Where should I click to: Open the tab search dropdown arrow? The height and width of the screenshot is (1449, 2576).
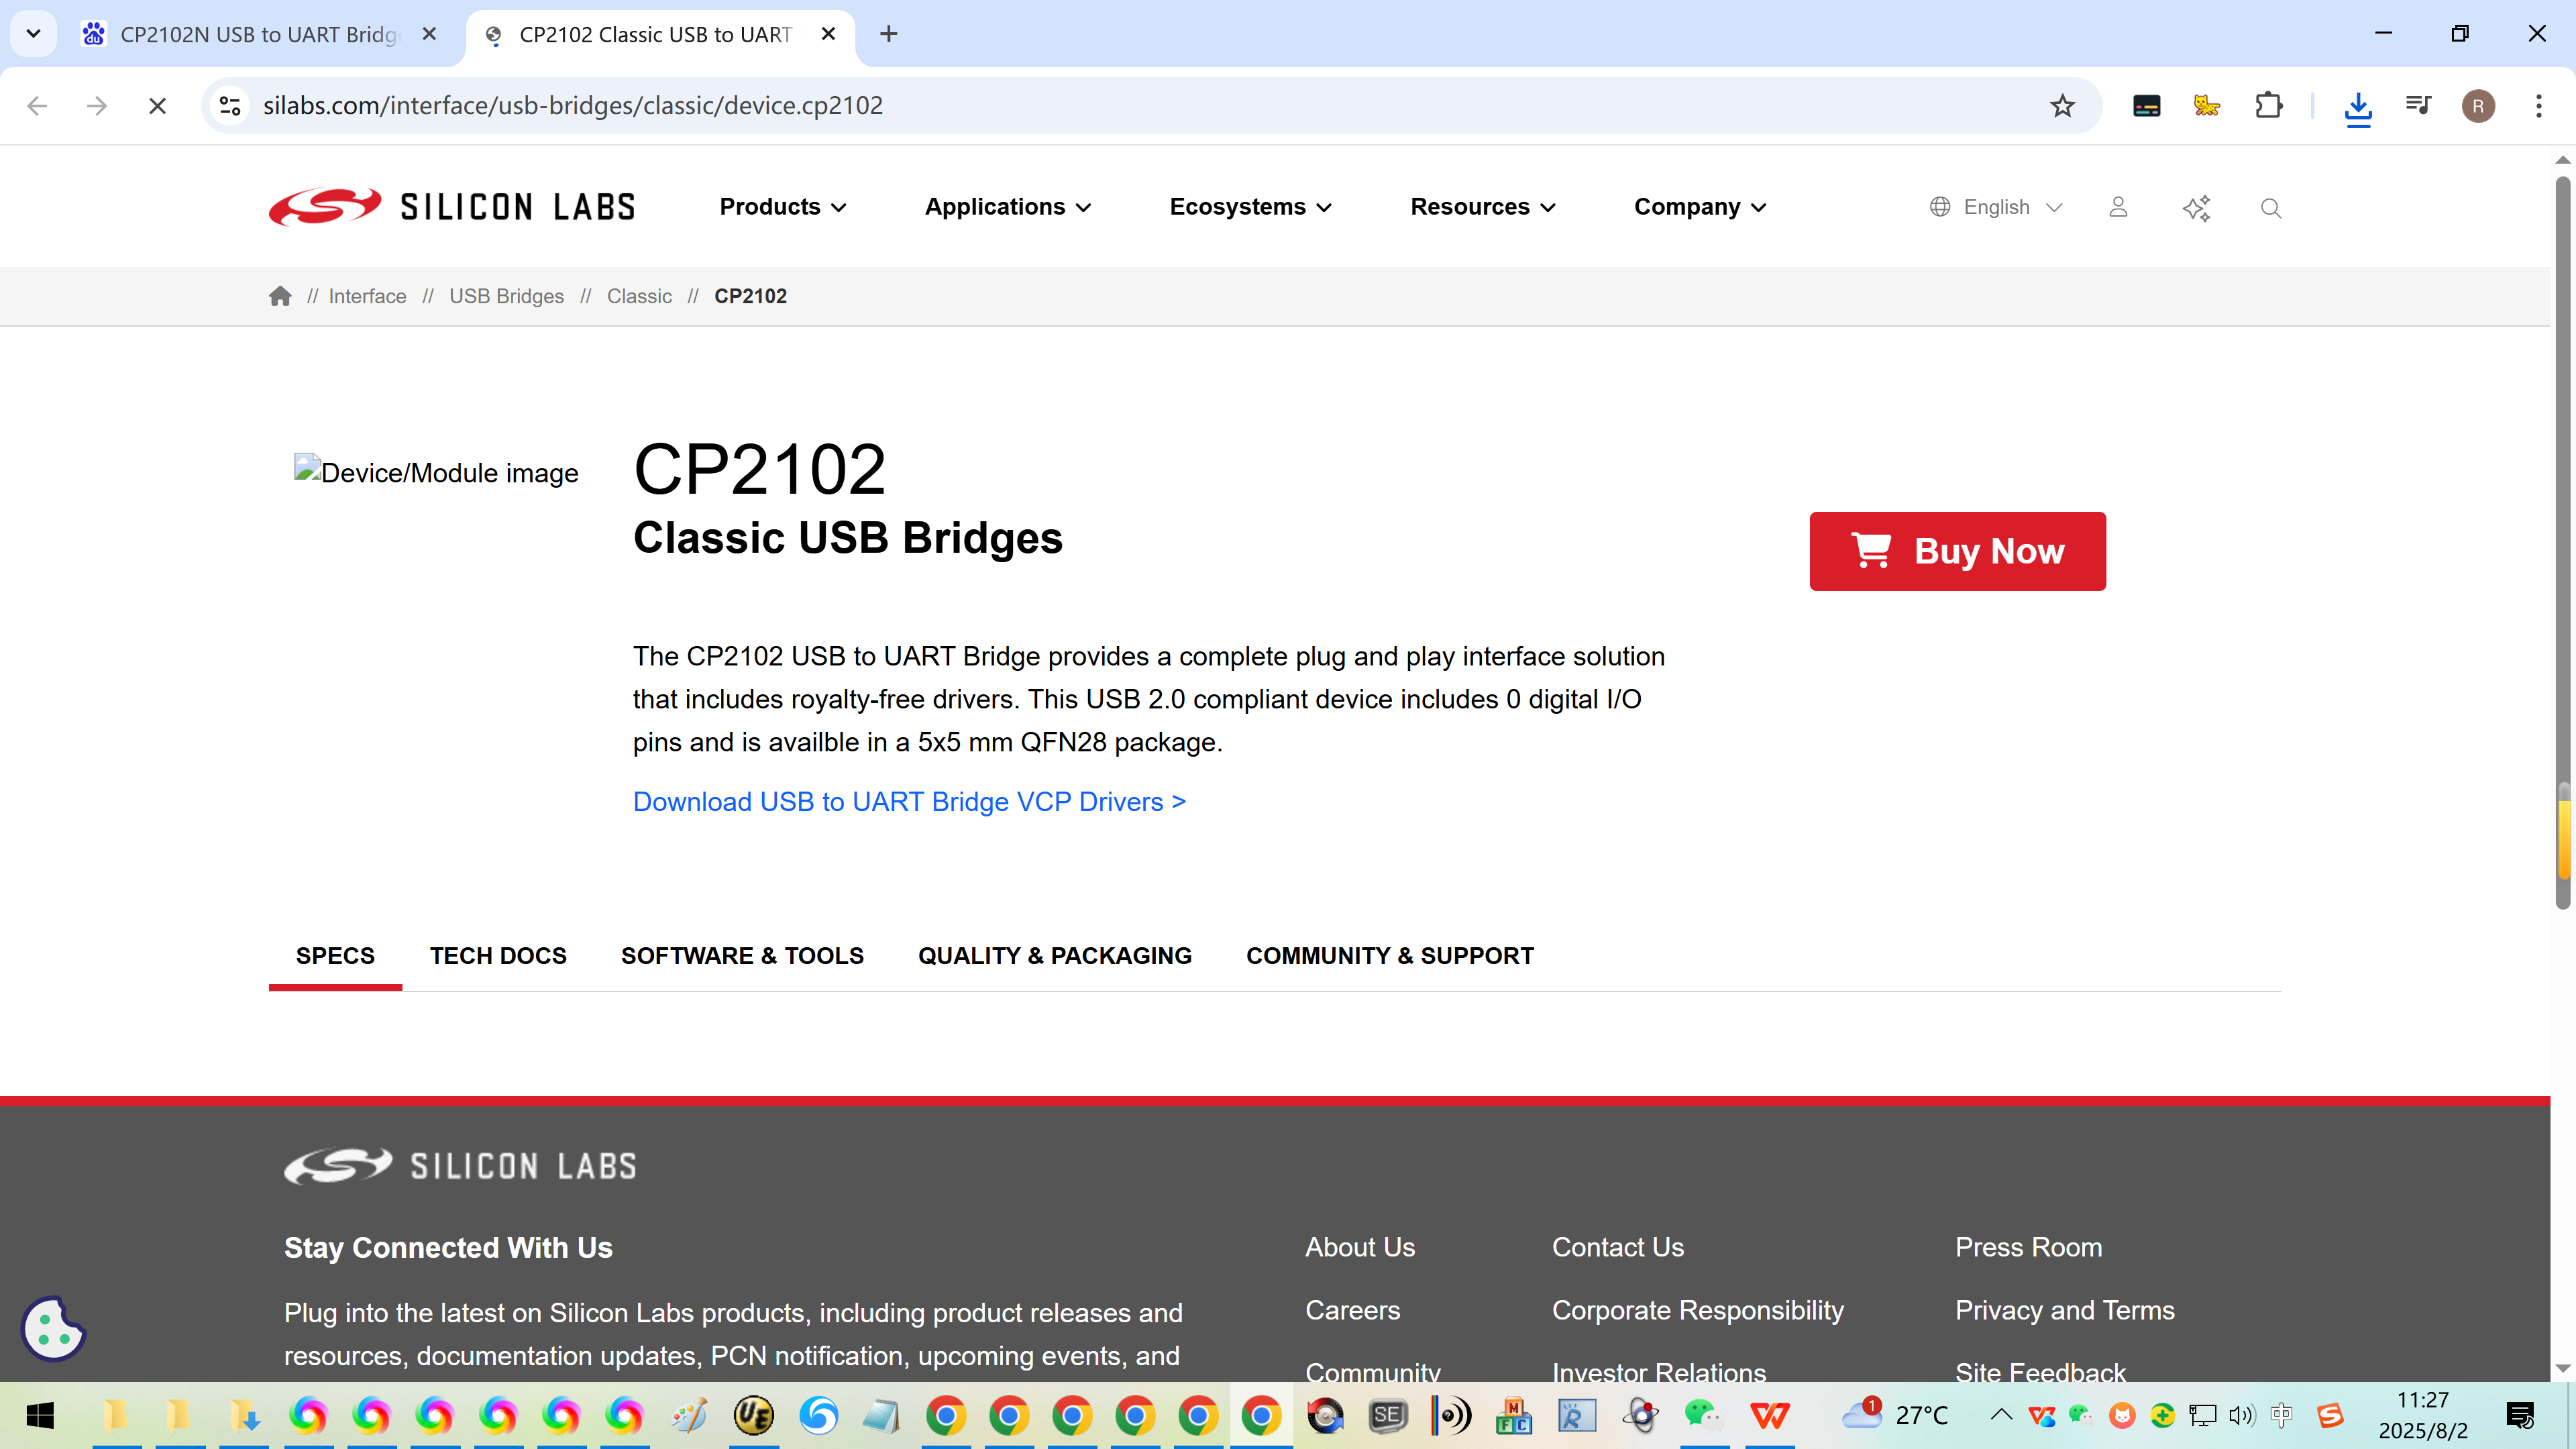click(33, 34)
